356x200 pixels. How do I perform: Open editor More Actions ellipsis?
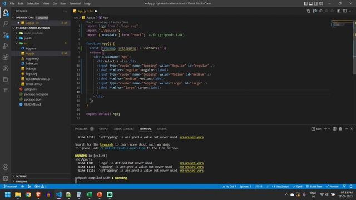pos(351,11)
